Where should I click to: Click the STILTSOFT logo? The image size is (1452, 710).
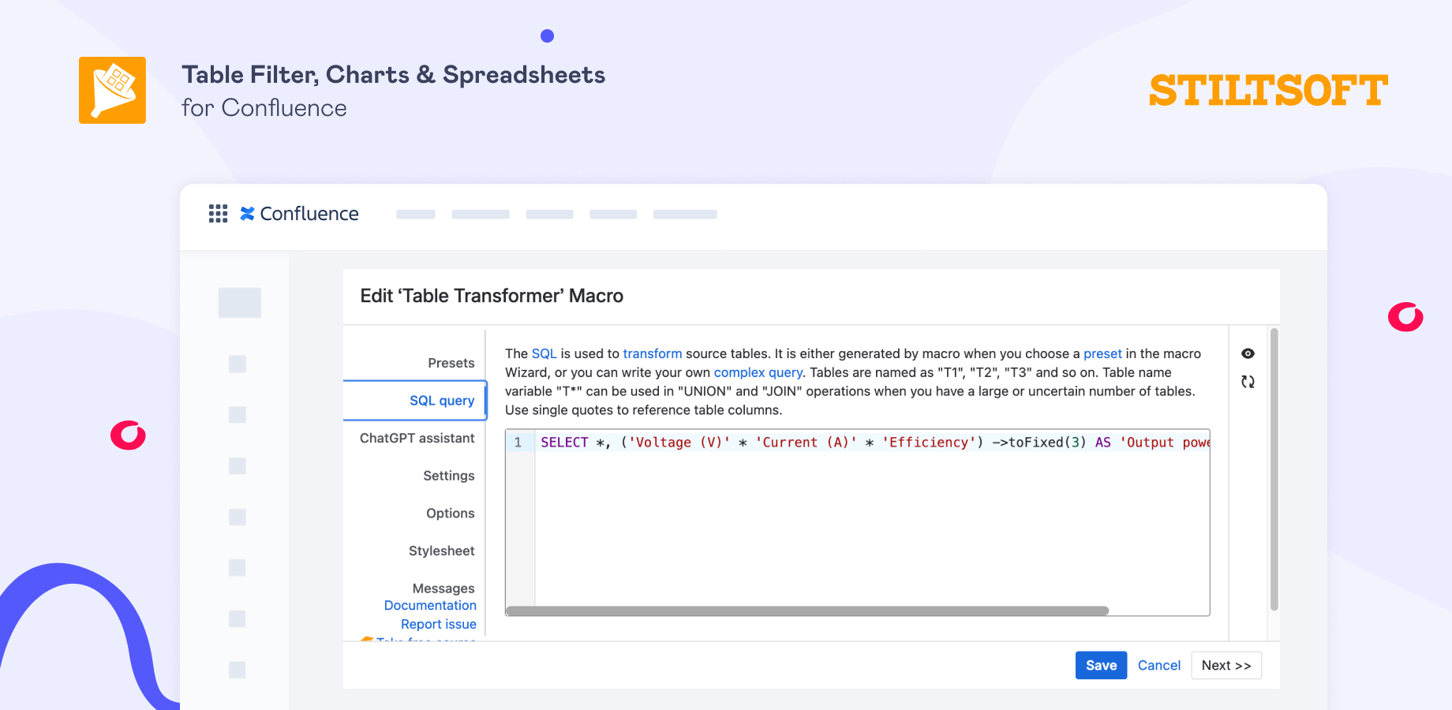pyautogui.click(x=1268, y=90)
